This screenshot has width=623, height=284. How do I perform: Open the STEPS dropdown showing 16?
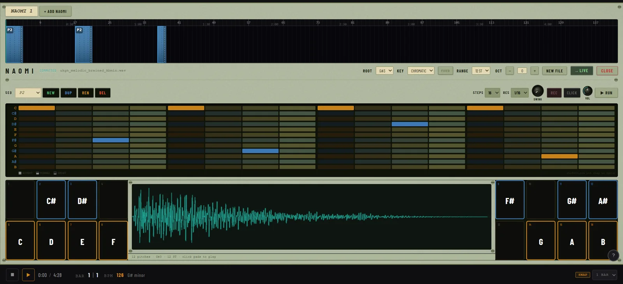click(492, 93)
